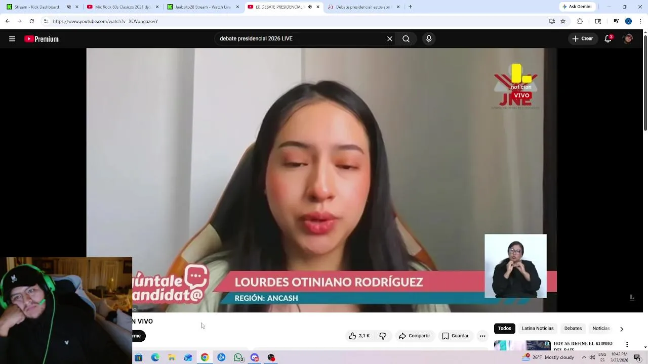The height and width of the screenshot is (364, 648).
Task: Show hidden system tray icons
Action: click(x=584, y=357)
